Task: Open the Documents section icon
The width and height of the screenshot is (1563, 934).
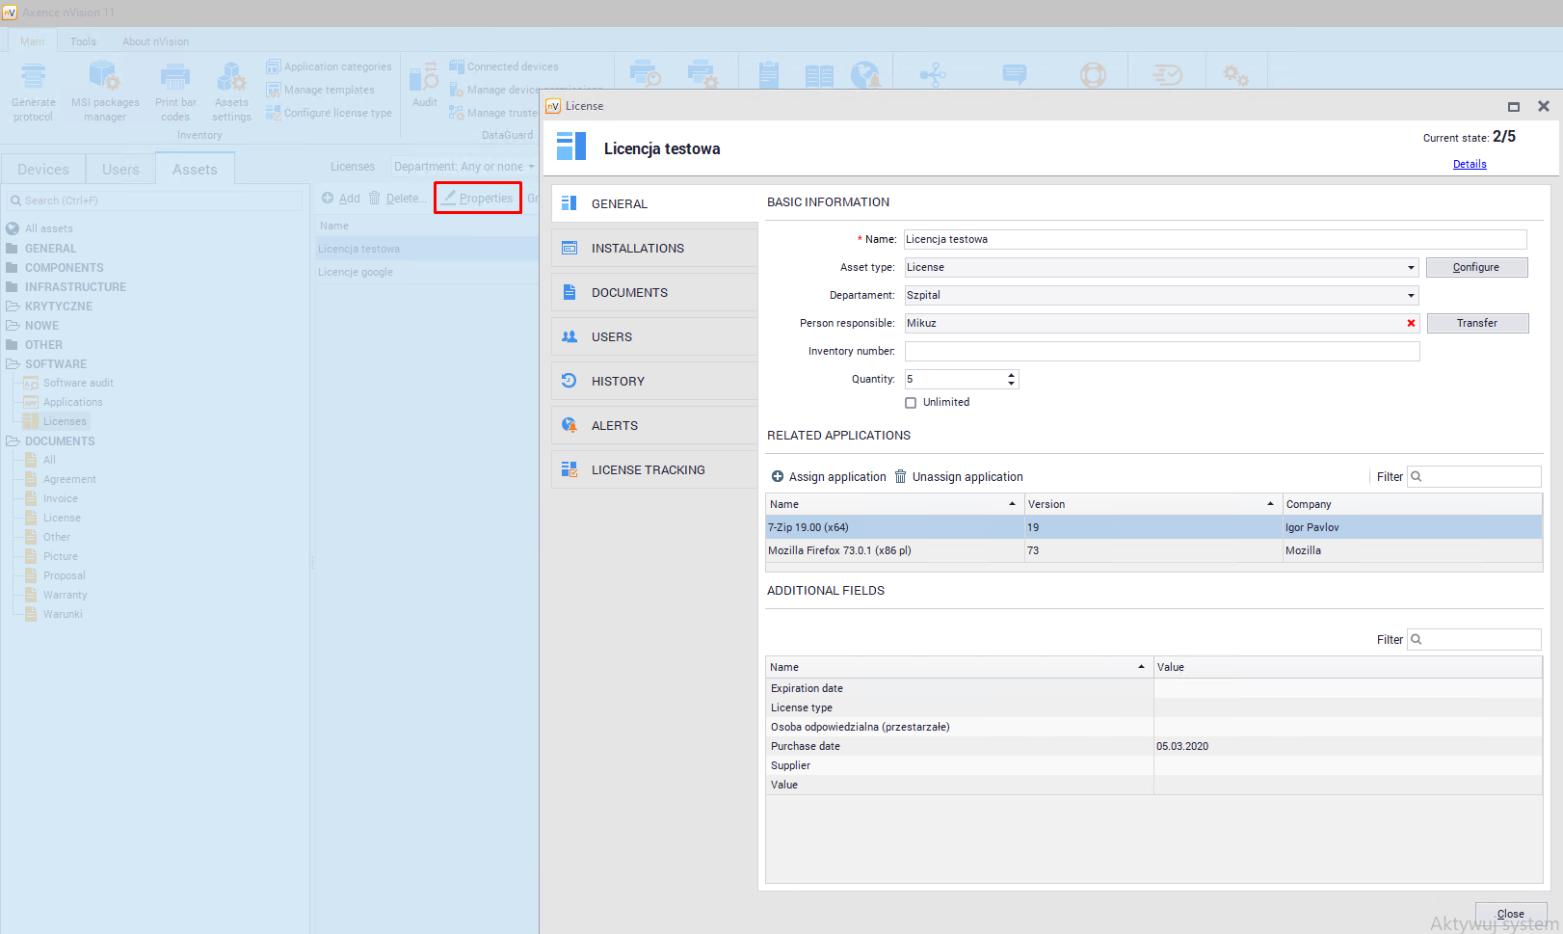Action: point(570,292)
